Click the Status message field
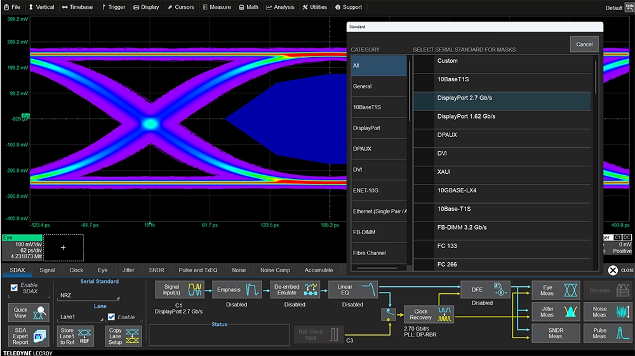This screenshot has width=635, height=356. pos(219,335)
